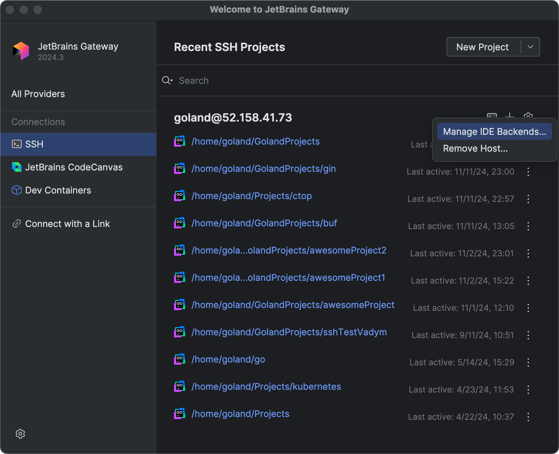Click the JetBrains Gateway logo
Image resolution: width=559 pixels, height=454 pixels.
click(21, 51)
